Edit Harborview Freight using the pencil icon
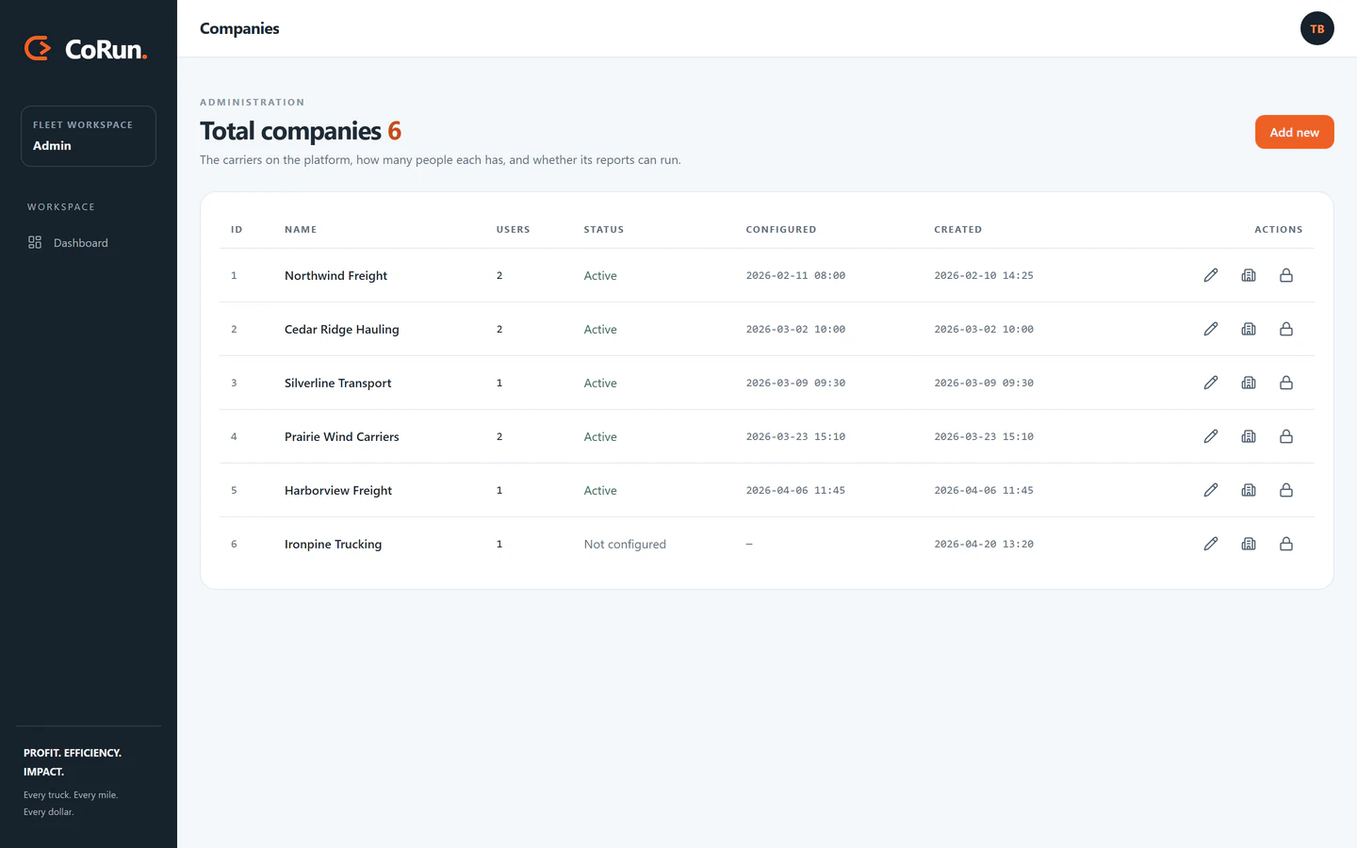This screenshot has height=848, width=1357. click(x=1211, y=490)
